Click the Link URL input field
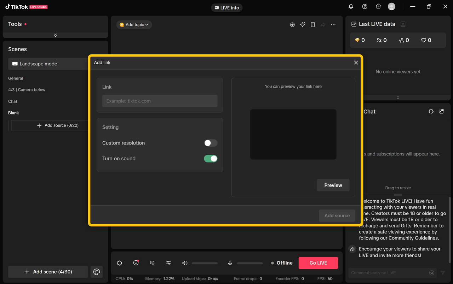 coord(160,101)
